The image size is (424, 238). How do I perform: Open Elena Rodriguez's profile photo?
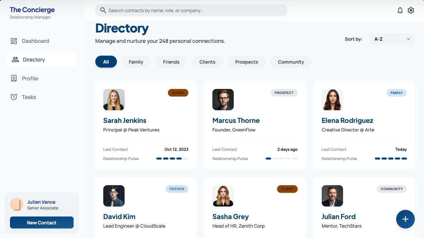[x=332, y=100]
